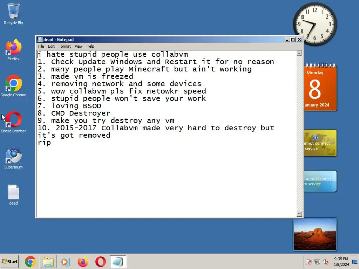Click the line '6. stupid people won't save your work'
Viewport: 359px width, 269px height.
[122, 98]
